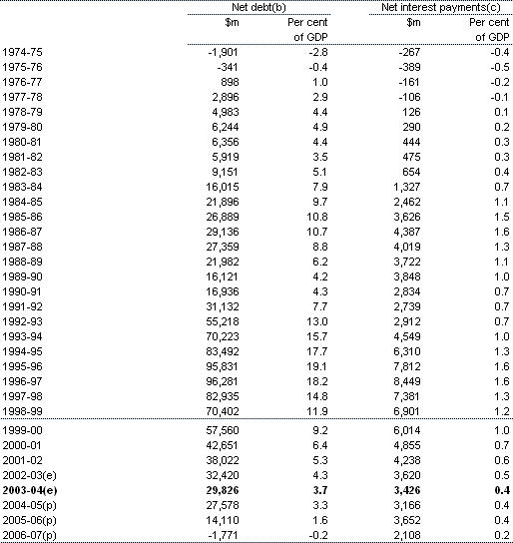The width and height of the screenshot is (513, 543).
Task: Click year label 2000-01
Action: coord(22,445)
